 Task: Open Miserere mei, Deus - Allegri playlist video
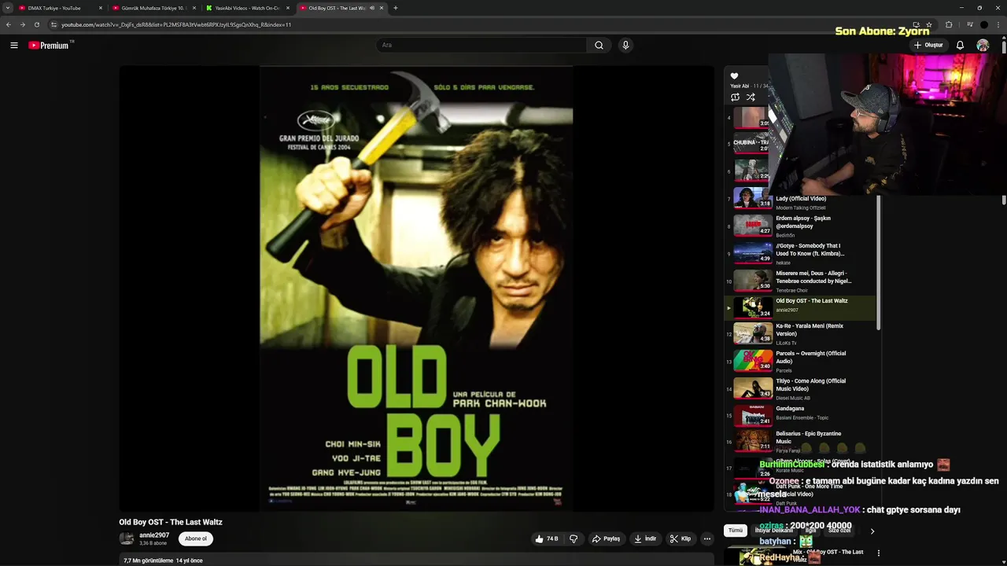pyautogui.click(x=801, y=280)
